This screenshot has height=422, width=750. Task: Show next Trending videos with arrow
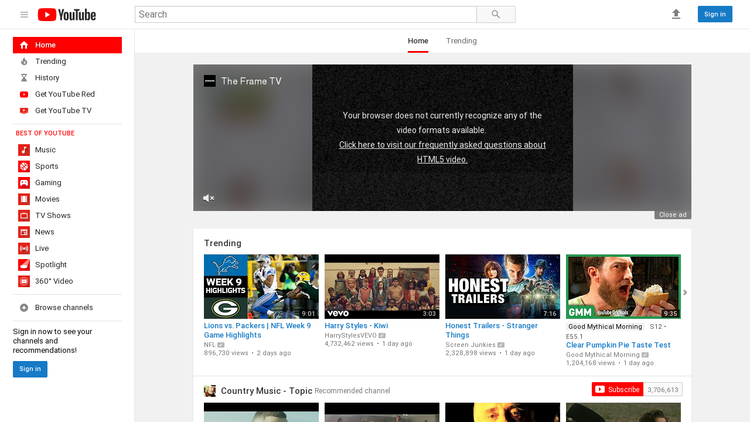(685, 292)
